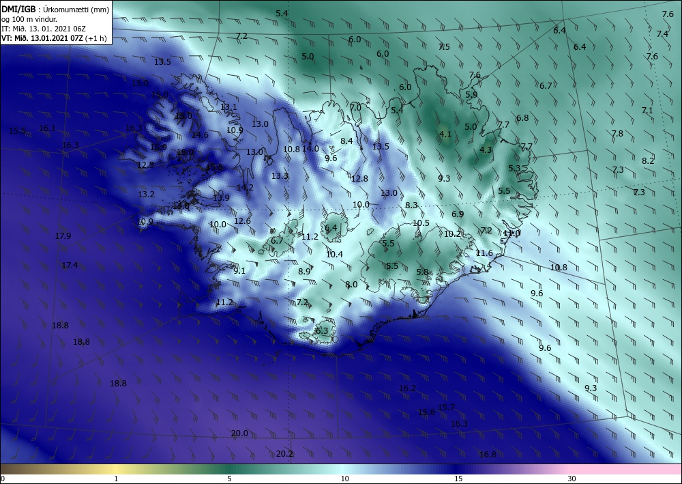Click the 10.2 value label

click(452, 234)
